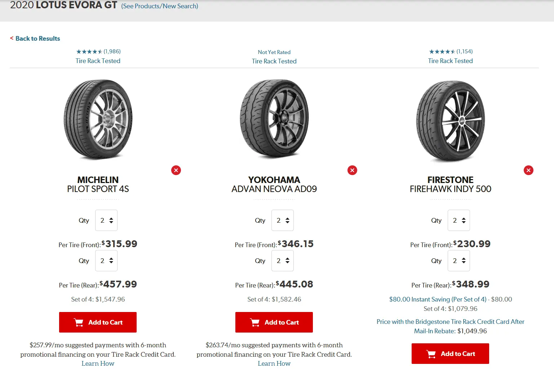Open the Yokohama Advan Neova tire image

274,120
